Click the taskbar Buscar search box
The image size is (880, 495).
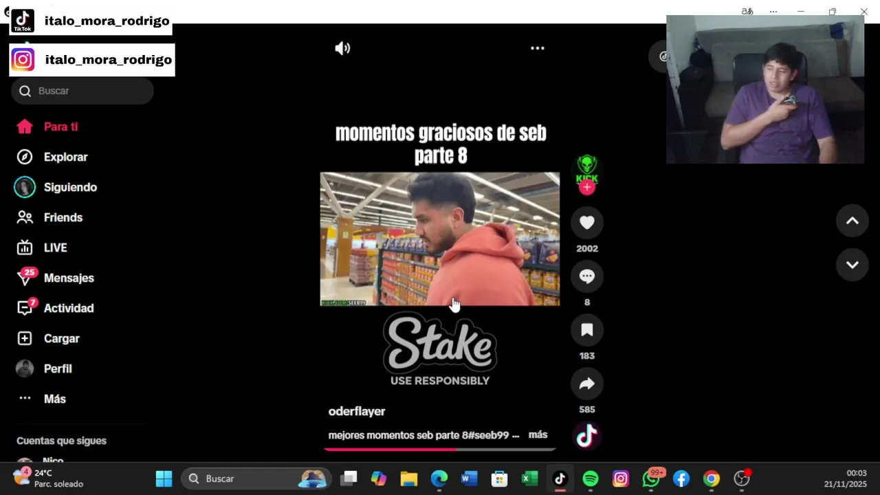click(256, 478)
